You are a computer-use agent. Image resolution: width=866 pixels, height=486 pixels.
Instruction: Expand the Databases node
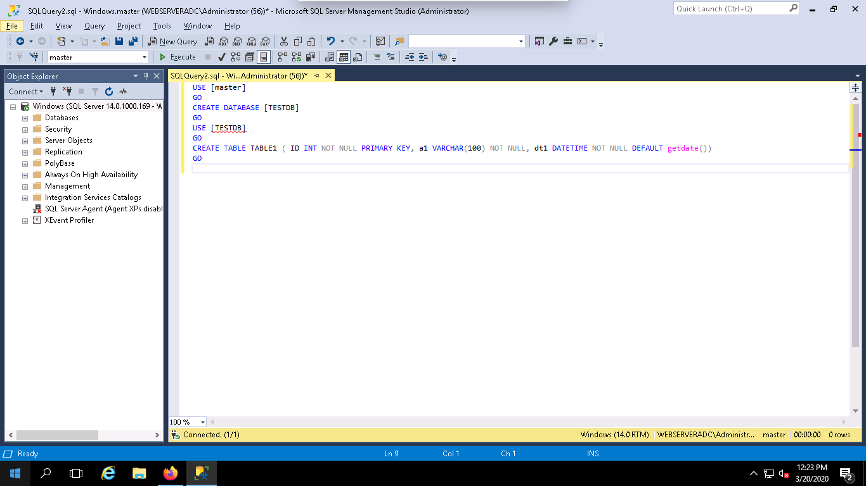pyautogui.click(x=25, y=118)
